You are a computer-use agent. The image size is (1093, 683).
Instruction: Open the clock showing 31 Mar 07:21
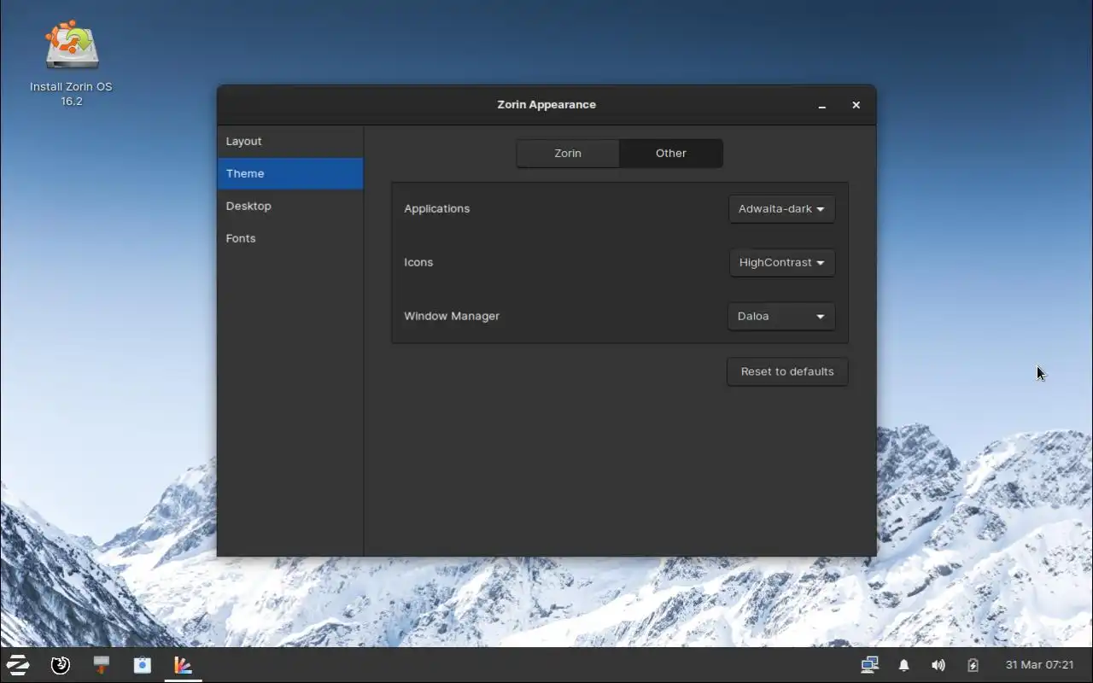click(1039, 665)
